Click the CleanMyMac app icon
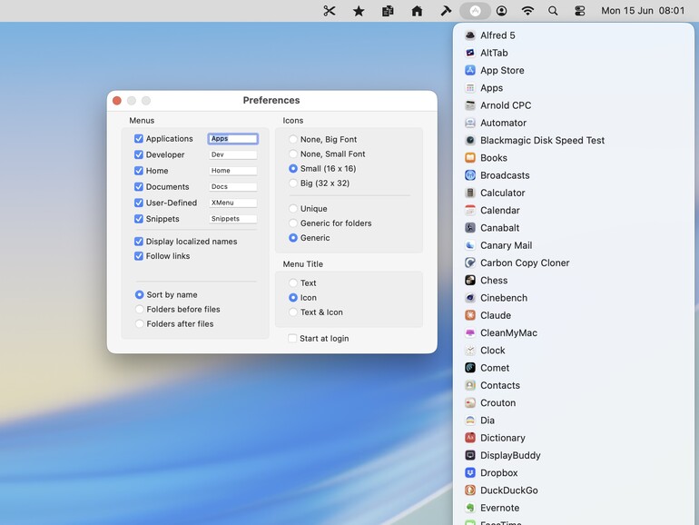Screen dimensions: 699x525 (470, 332)
